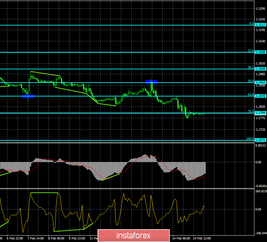Click the 1.3295 price axis label
Viewport: 267px width, 242px height.
(x=261, y=8)
